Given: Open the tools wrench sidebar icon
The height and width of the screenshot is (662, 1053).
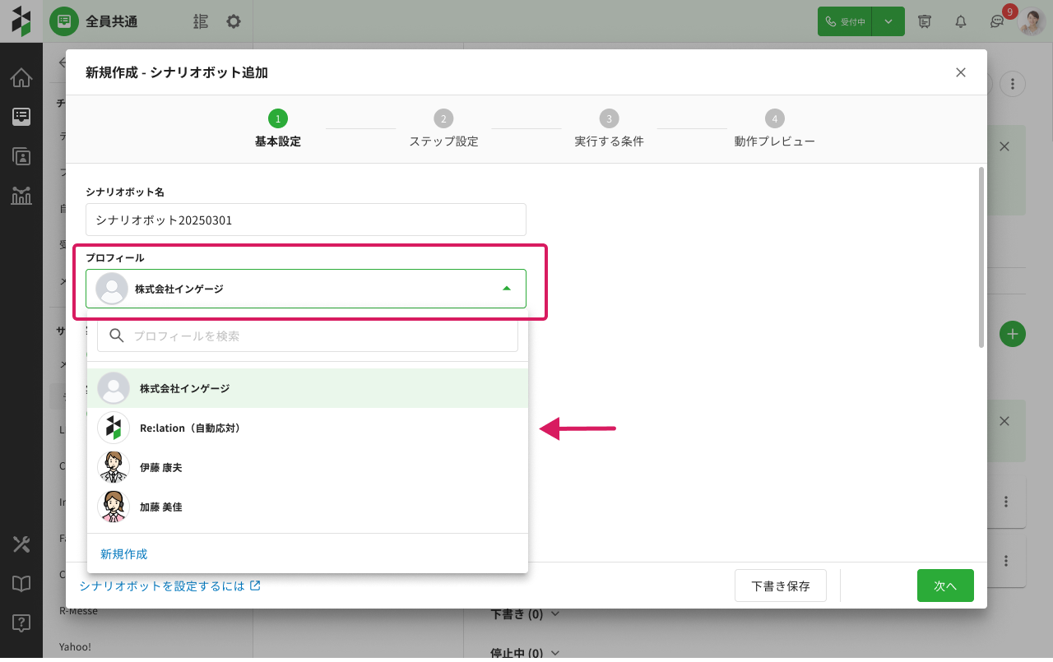Looking at the screenshot, I should [21, 544].
